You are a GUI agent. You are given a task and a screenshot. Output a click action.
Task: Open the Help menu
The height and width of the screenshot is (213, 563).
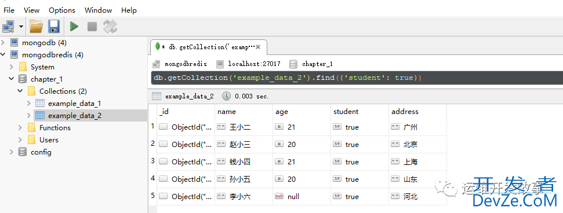pyautogui.click(x=129, y=10)
